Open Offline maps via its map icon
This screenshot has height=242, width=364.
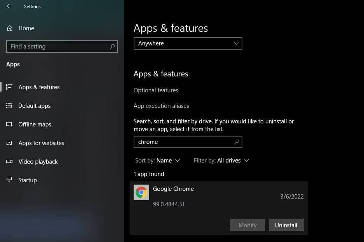tap(9, 124)
